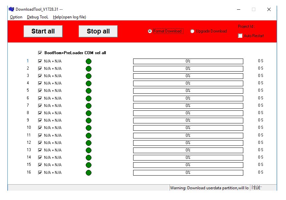
Task: Close the DownloadTool window
Action: (x=269, y=9)
